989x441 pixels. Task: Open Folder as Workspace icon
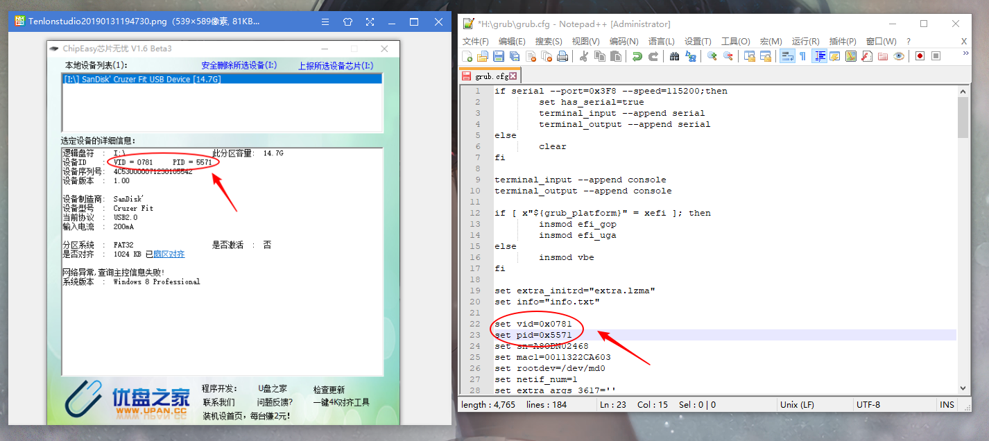click(882, 56)
